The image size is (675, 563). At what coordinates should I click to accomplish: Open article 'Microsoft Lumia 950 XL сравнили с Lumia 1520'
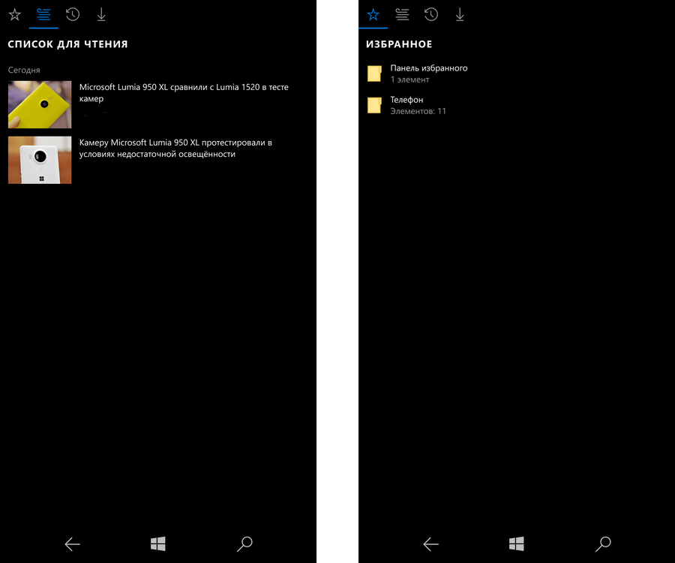(184, 92)
